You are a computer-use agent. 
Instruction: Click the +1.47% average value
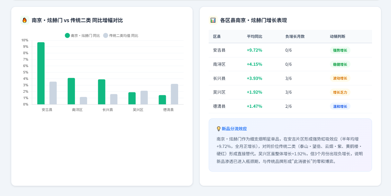[254, 106]
